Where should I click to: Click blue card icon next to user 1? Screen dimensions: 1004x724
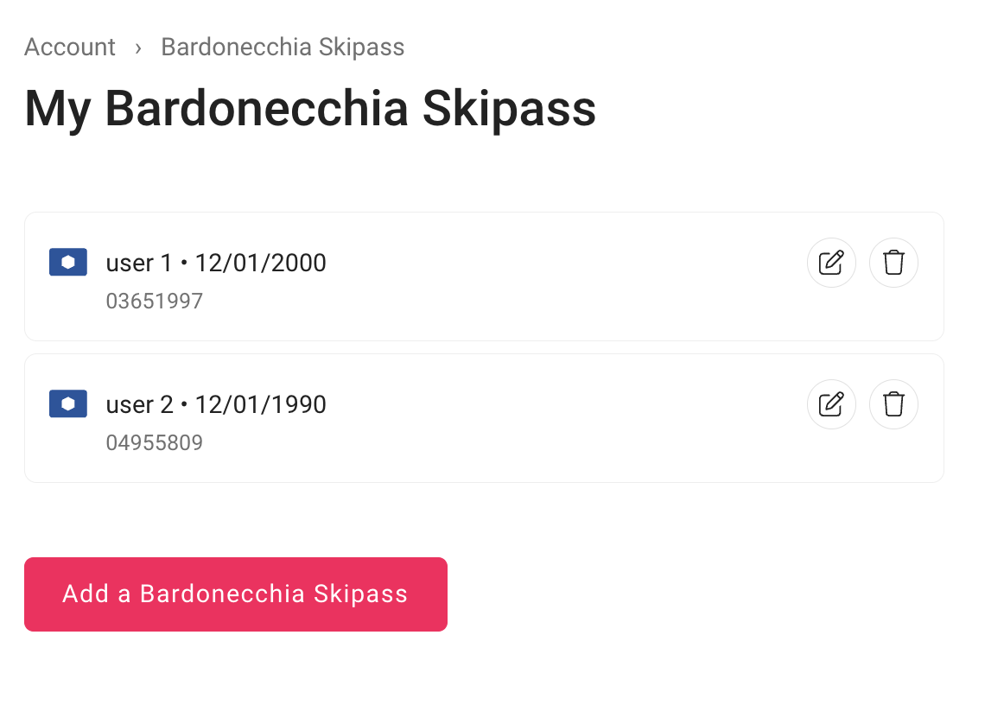click(68, 262)
